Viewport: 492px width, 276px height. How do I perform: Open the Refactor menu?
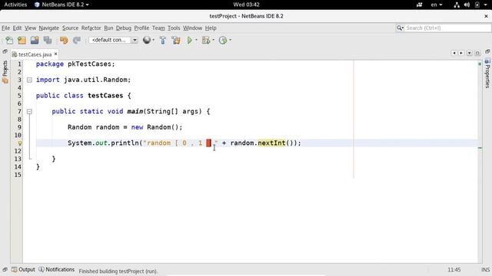pos(91,28)
